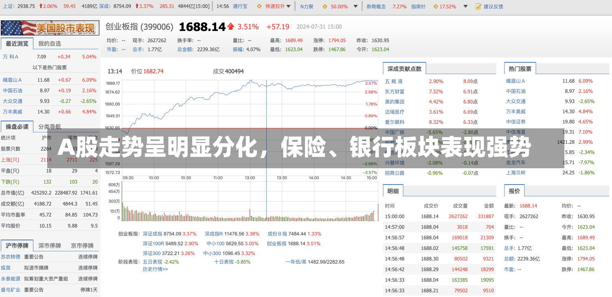This screenshot has width=612, height=297.
Task: Click the plus icon before 快速拉升
Action: coord(260,7)
